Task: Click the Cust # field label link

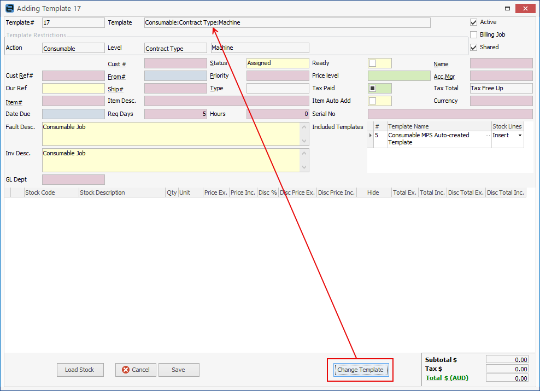Action: tap(117, 64)
